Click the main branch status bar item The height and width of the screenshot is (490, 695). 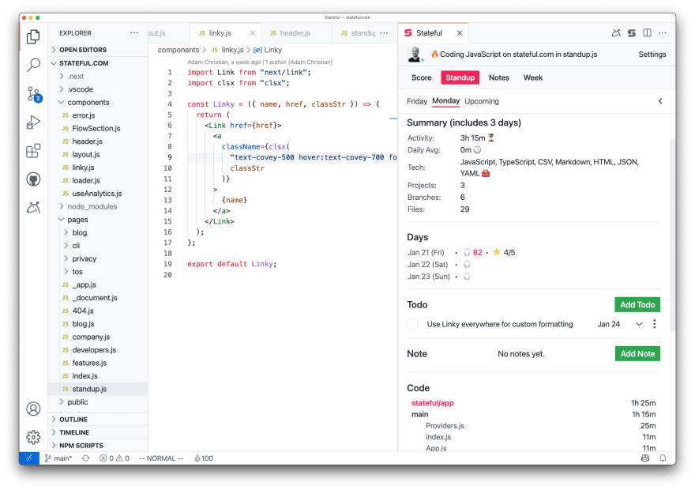click(x=58, y=458)
